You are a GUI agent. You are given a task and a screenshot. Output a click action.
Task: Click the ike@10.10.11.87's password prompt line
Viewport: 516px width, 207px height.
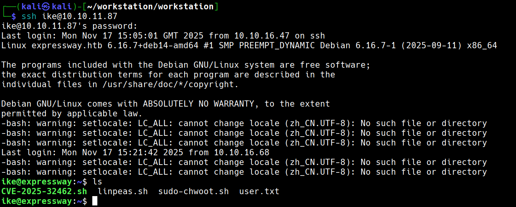tap(69, 26)
